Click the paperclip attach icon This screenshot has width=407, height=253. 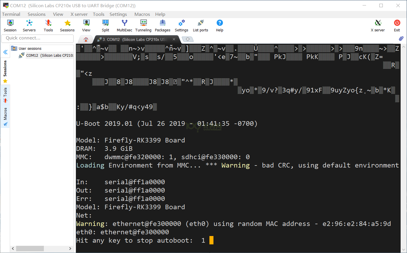pyautogui.click(x=401, y=39)
